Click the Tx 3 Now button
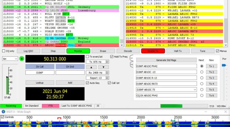The width and height of the screenshot is (230, 127). coord(212,78)
